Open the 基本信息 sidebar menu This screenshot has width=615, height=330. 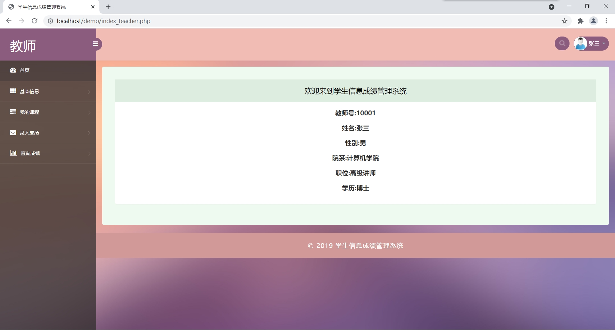[x=29, y=92]
